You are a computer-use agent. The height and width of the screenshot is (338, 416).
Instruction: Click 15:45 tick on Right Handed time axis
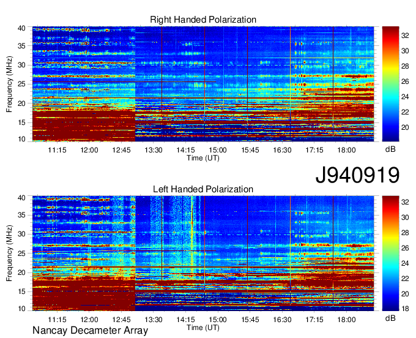[250, 150]
